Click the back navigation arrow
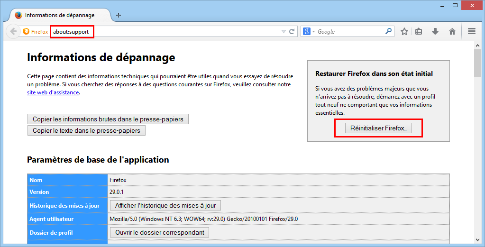This screenshot has height=247, width=485. pos(13,32)
